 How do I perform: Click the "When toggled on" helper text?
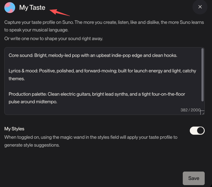point(91,137)
